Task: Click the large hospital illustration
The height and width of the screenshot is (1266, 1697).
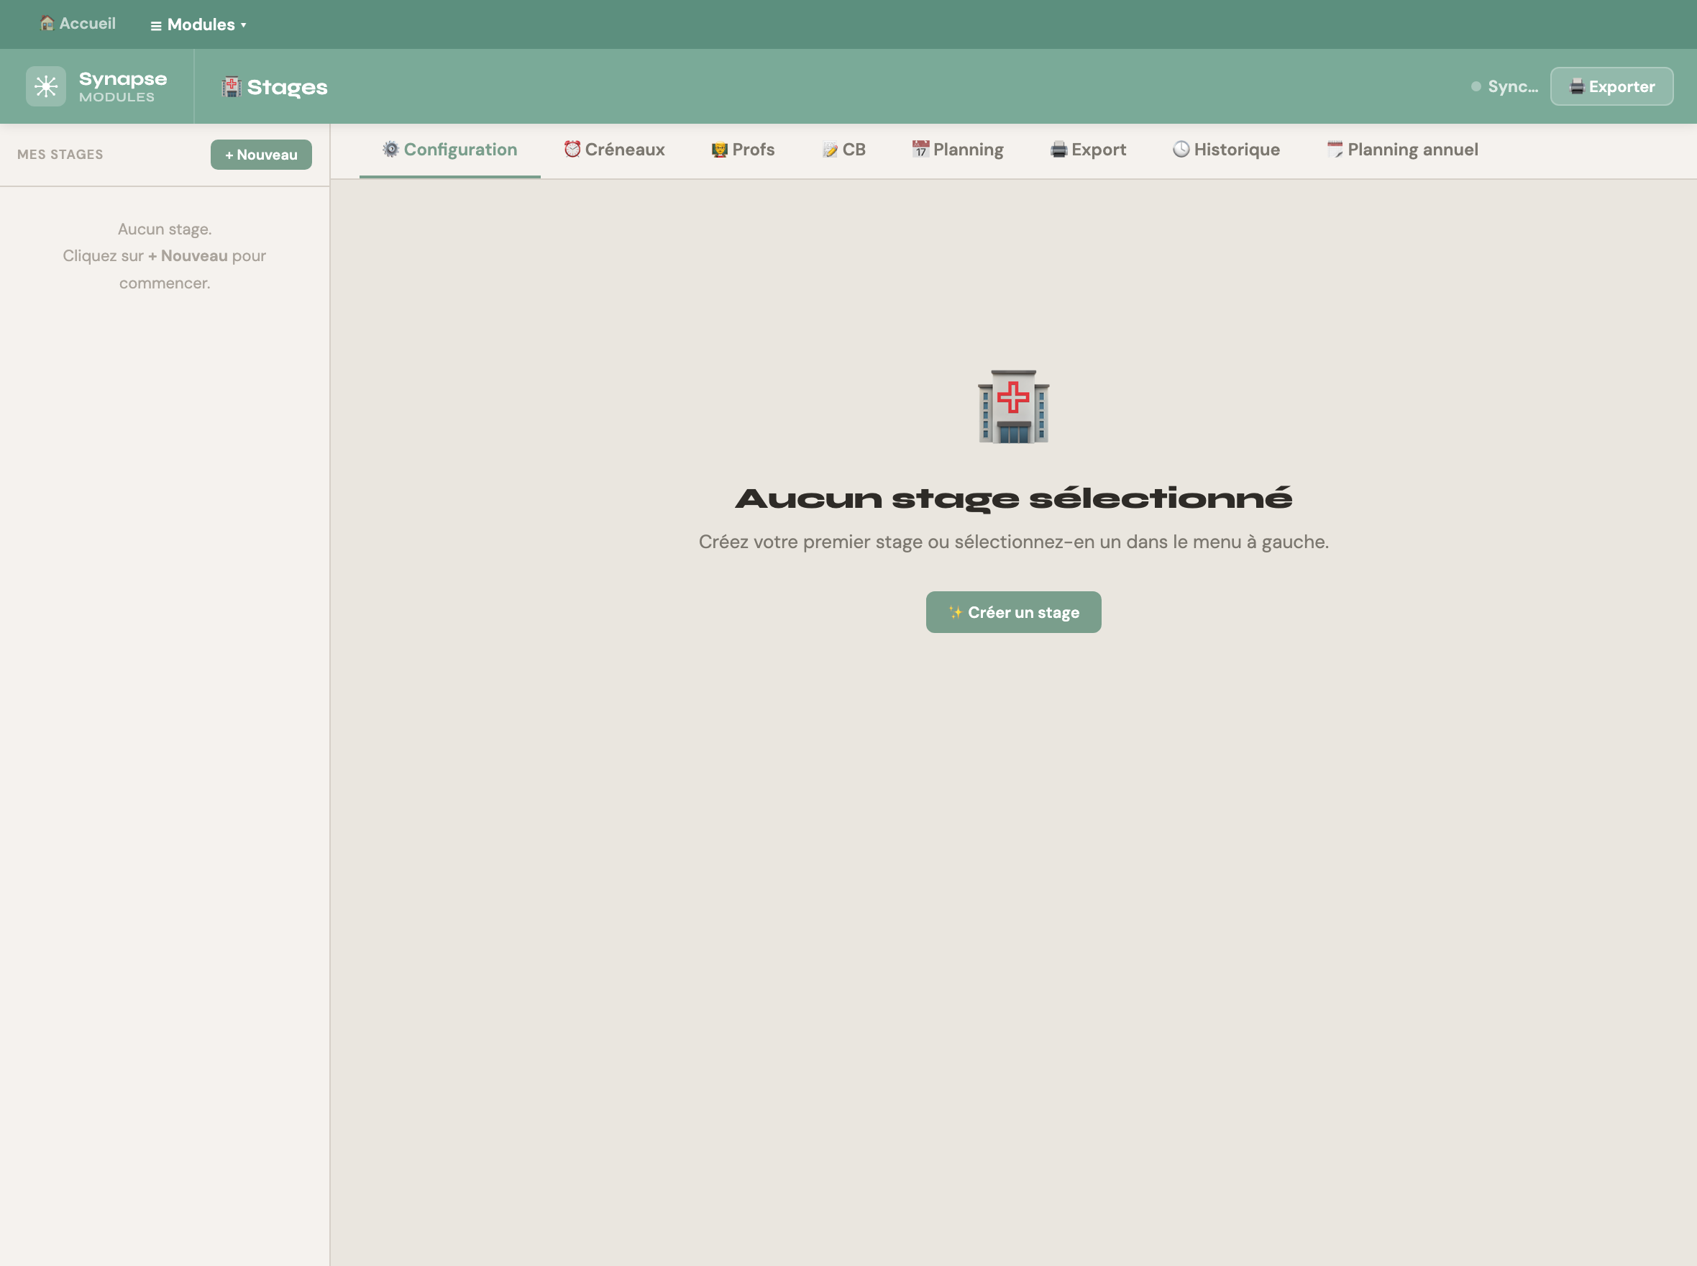Action: [1013, 406]
